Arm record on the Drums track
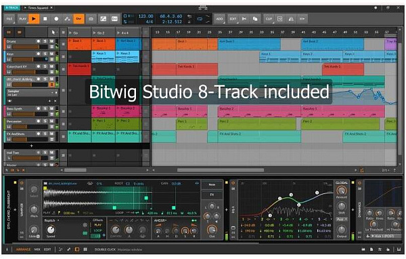This screenshot has height=259, width=406. (39, 41)
